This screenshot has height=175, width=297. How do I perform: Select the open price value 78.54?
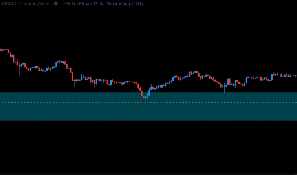tap(70, 3)
